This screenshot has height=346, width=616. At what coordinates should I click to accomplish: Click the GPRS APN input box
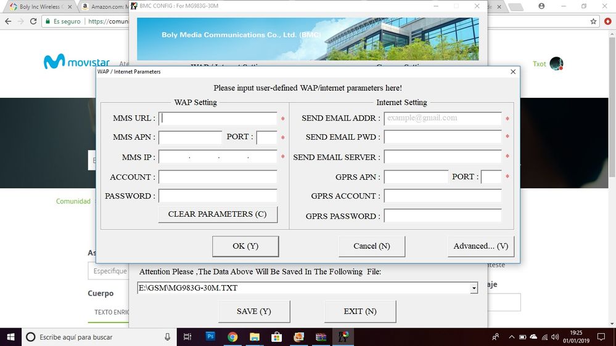pyautogui.click(x=416, y=177)
